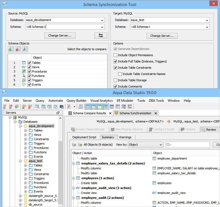Open the Query Analyzer toolbar icon

coord(37,107)
